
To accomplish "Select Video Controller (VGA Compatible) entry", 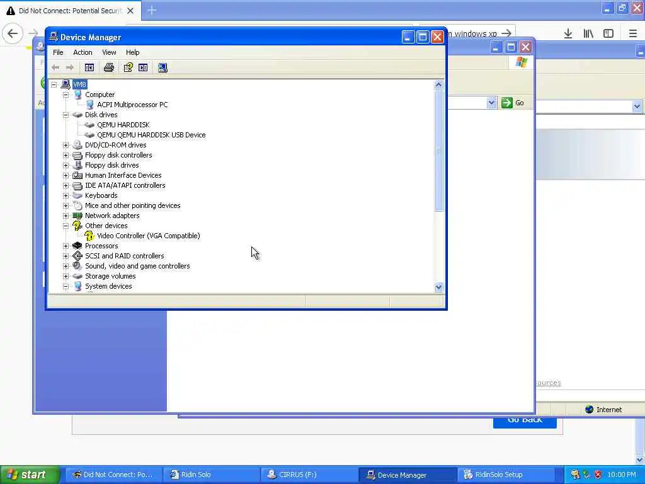I will [x=149, y=236].
